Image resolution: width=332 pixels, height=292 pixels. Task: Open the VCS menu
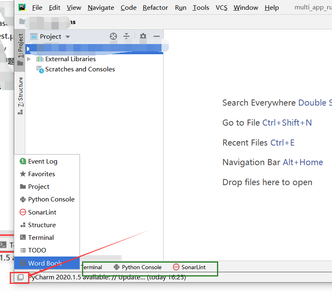click(221, 8)
